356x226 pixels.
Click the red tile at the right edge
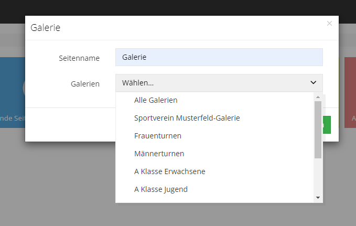tap(350, 92)
